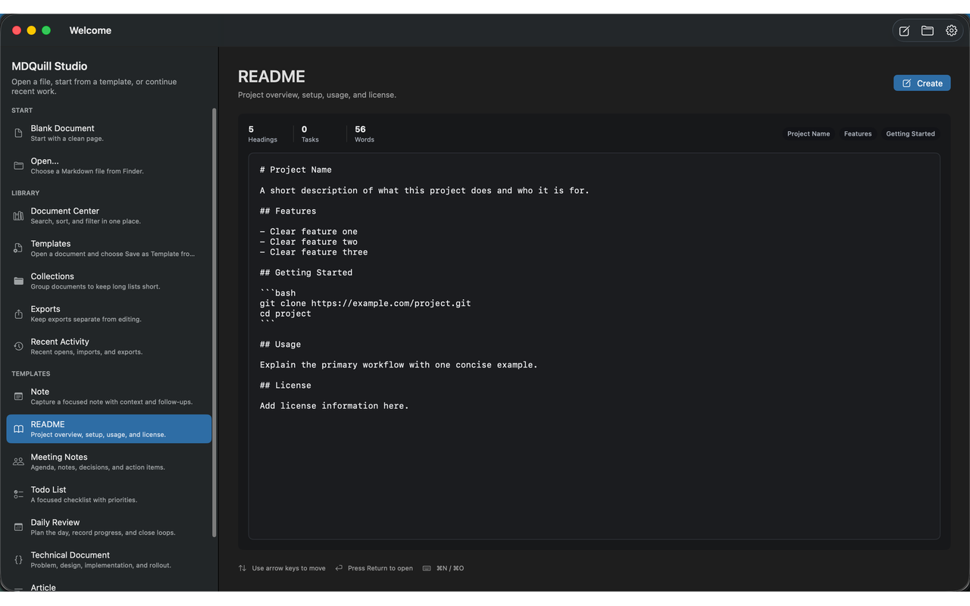The height and width of the screenshot is (606, 970).
Task: Click the '## Features' line in preview
Action: pyautogui.click(x=288, y=211)
